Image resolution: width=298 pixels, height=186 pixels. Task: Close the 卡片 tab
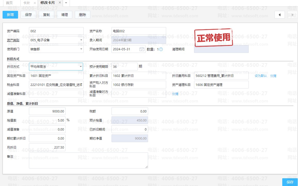[35, 3]
